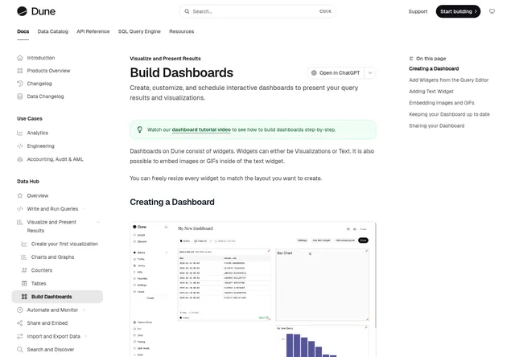515x357 pixels.
Task: Click the Accounting, Audit & AML icon
Action: pyautogui.click(x=20, y=159)
